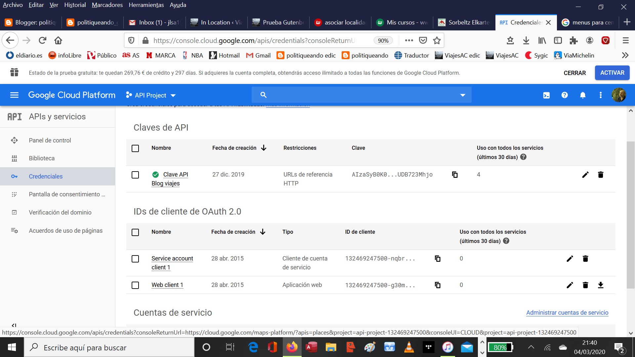Activate Cloud Shell from the header

tap(546, 95)
